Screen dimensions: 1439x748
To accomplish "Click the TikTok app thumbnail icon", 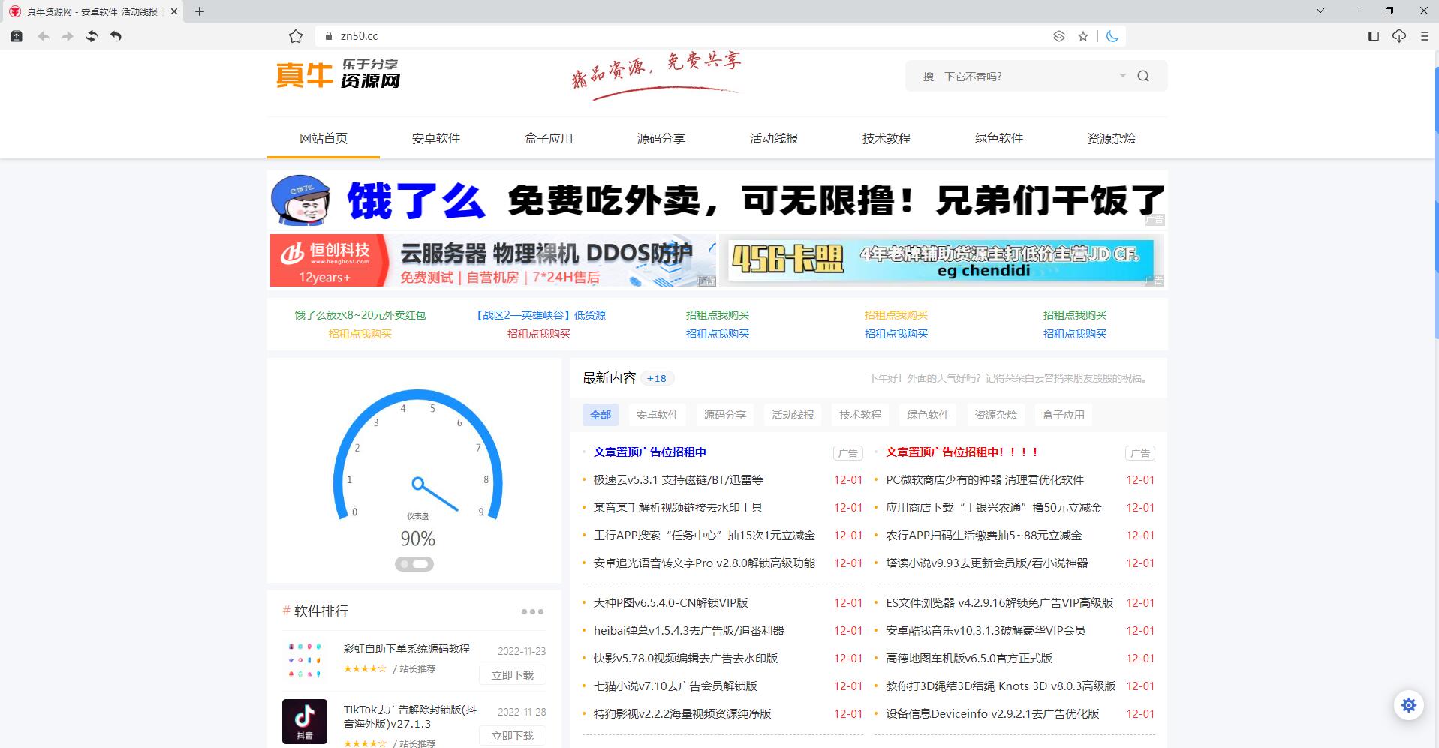I will coord(305,722).
